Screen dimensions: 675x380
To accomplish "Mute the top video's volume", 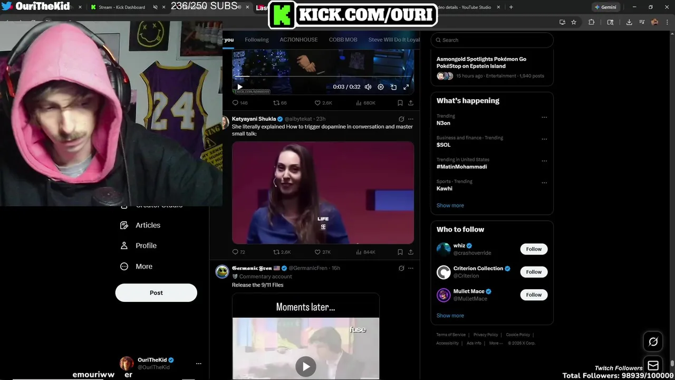I will 368,87.
